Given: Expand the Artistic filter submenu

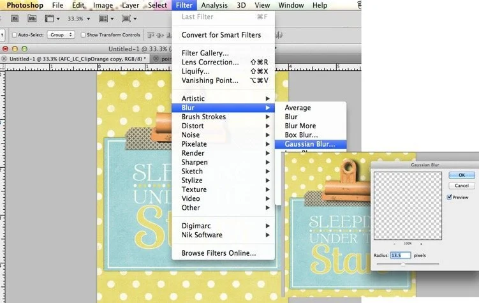Looking at the screenshot, I should point(223,98).
